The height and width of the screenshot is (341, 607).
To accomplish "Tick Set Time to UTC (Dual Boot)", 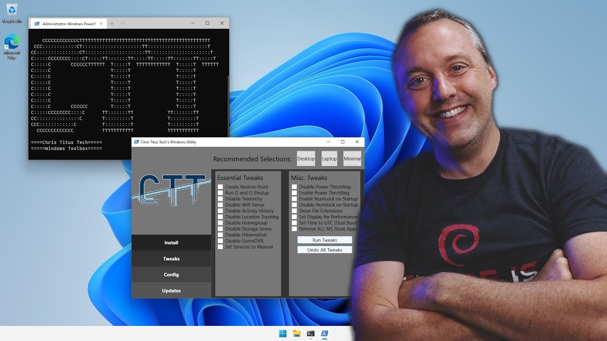I will coord(294,223).
